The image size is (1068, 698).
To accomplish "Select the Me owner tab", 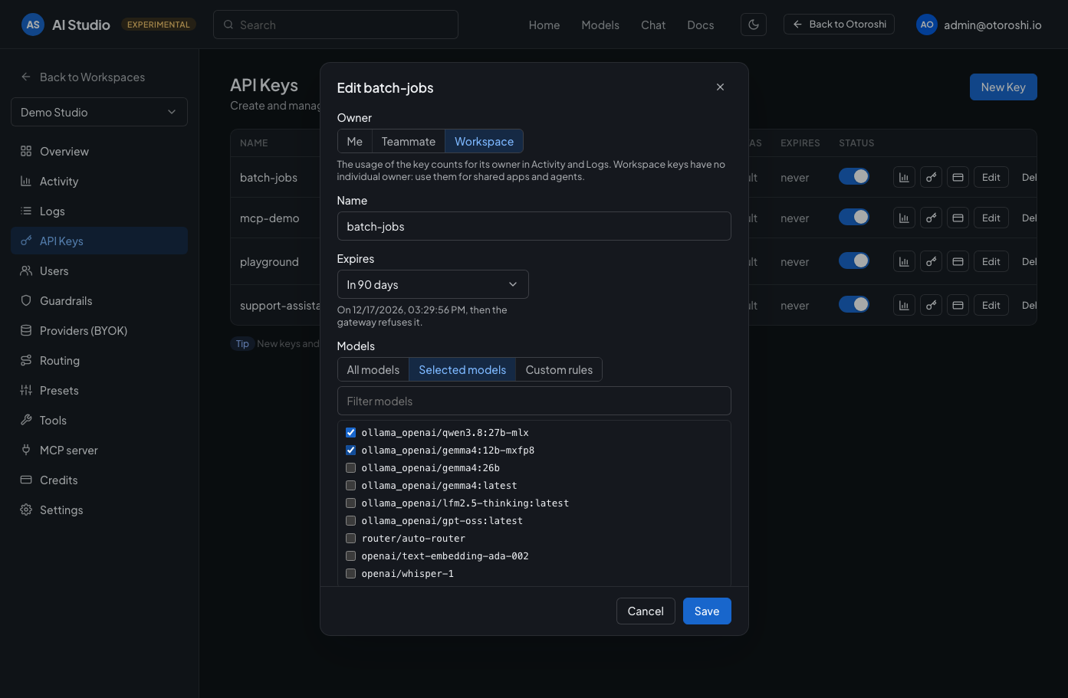I will tap(354, 141).
